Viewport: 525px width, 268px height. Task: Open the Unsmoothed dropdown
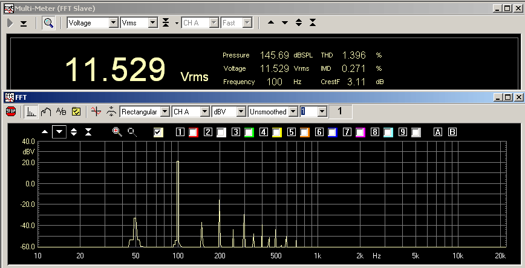(x=293, y=111)
